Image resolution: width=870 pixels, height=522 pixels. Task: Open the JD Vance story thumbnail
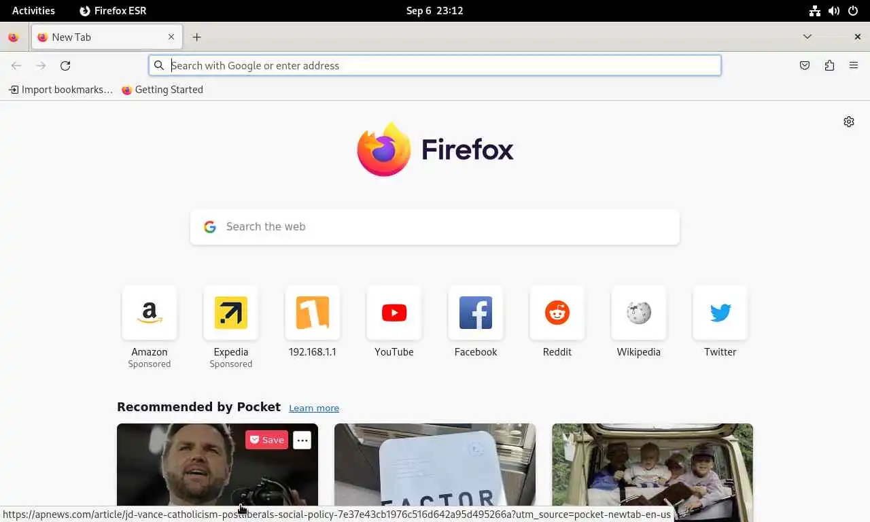pos(217,472)
